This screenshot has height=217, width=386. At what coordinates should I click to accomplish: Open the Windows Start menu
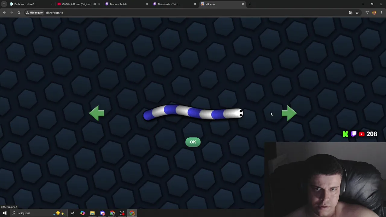pos(5,213)
